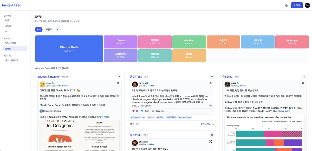Click the AI badge on the BSPK_ card

pos(304,77)
